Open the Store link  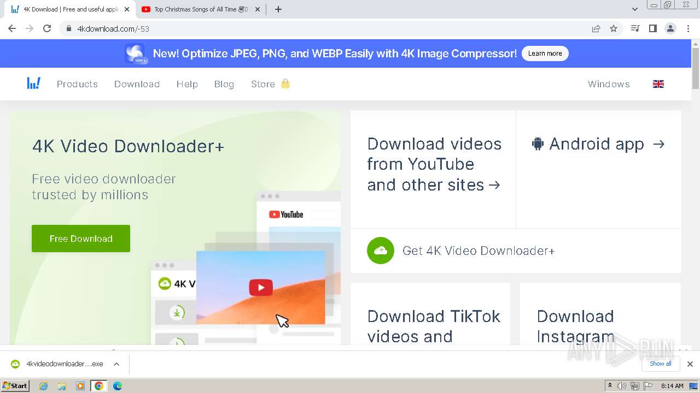coord(263,84)
